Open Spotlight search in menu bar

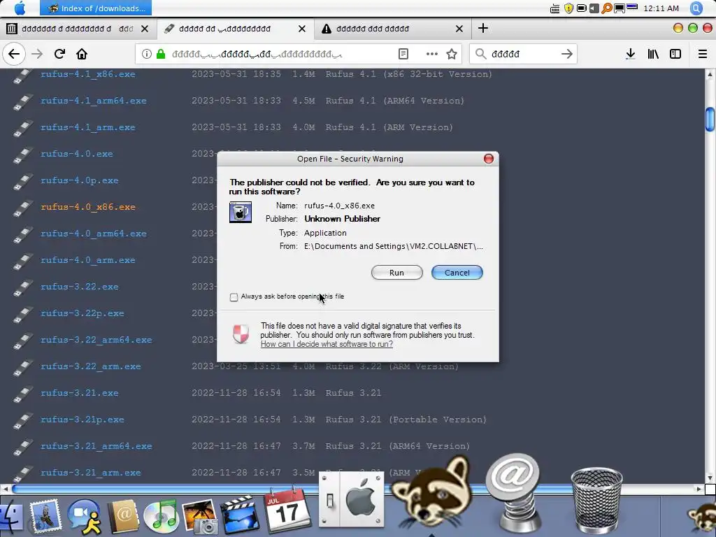click(696, 8)
